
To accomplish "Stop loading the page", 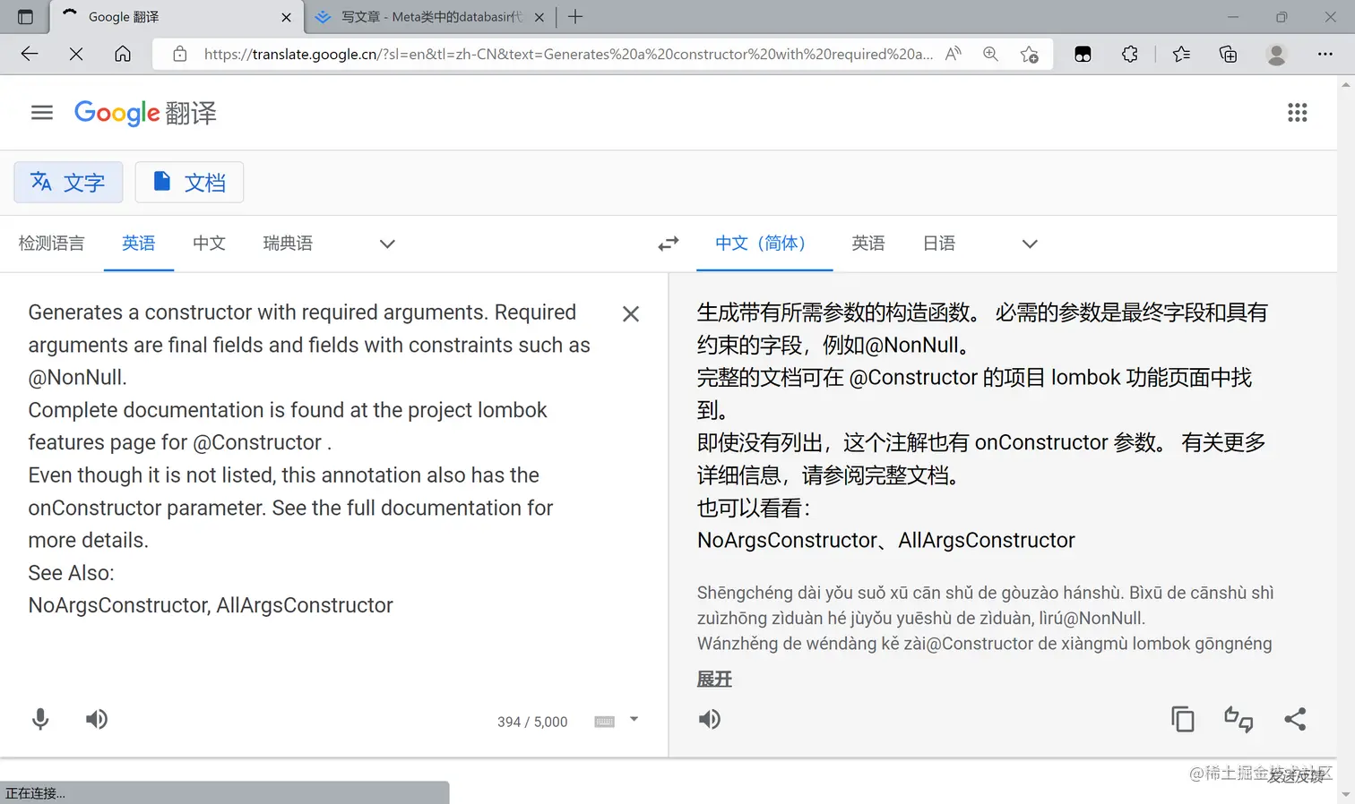I will (x=76, y=54).
